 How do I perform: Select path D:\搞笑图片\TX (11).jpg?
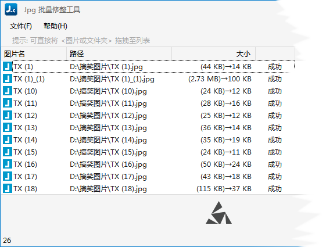click(x=108, y=103)
